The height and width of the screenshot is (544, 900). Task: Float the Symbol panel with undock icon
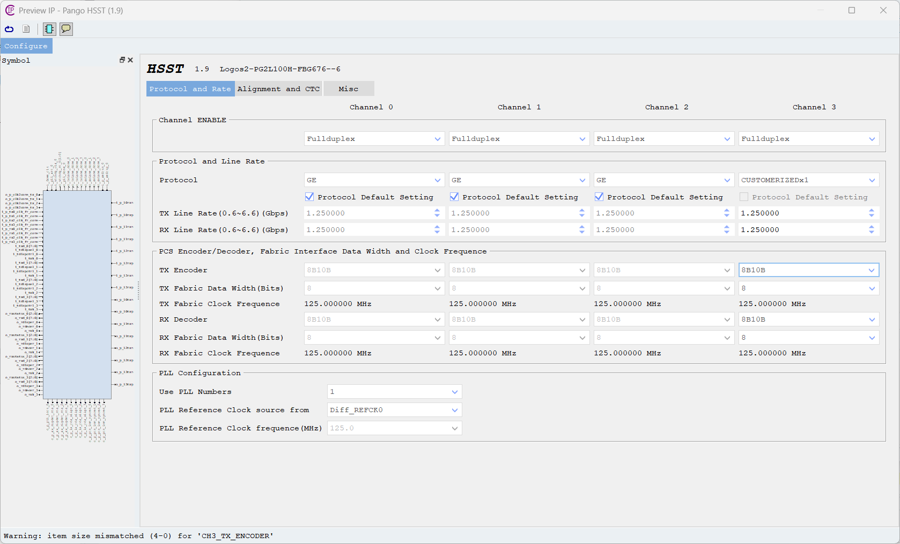122,60
